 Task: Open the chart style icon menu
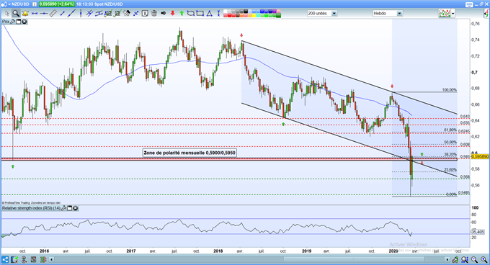[x=445, y=14]
